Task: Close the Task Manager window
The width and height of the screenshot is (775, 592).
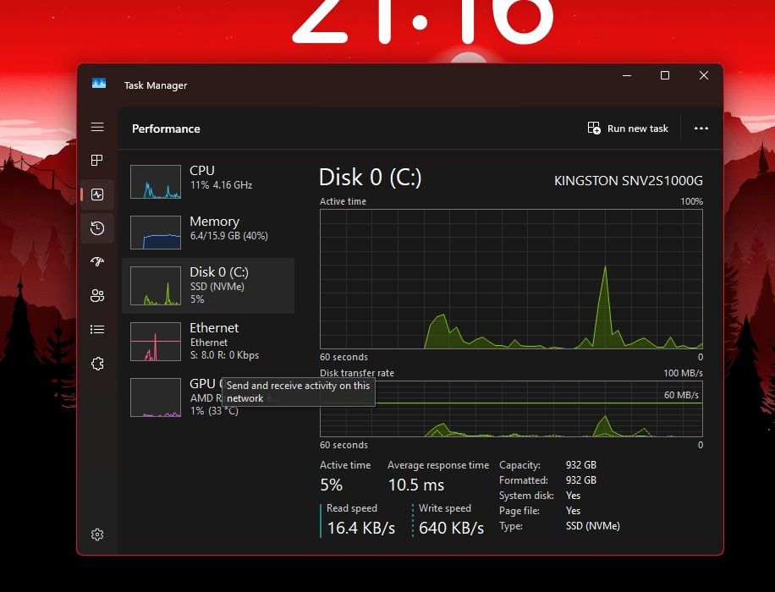Action: point(704,75)
